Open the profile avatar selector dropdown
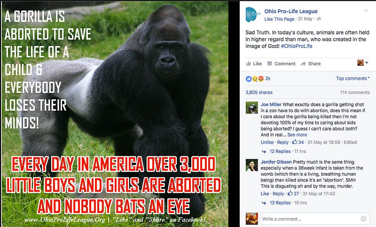 point(363,63)
